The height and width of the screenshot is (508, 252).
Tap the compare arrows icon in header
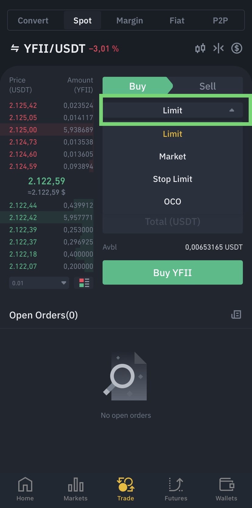coord(219,48)
